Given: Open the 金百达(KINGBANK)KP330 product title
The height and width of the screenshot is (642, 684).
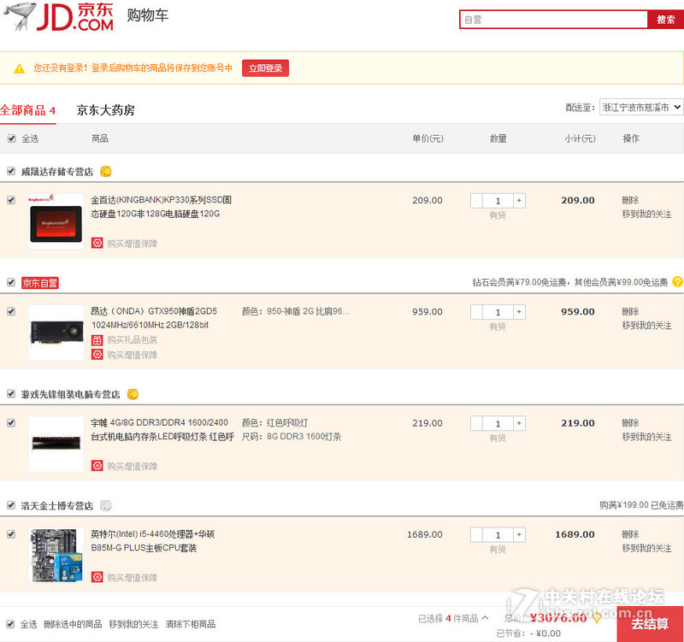Looking at the screenshot, I should [161, 207].
